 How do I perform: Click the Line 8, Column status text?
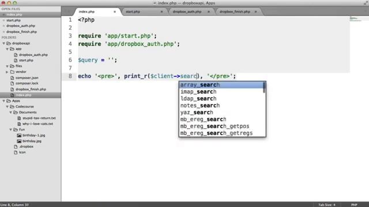14,205
